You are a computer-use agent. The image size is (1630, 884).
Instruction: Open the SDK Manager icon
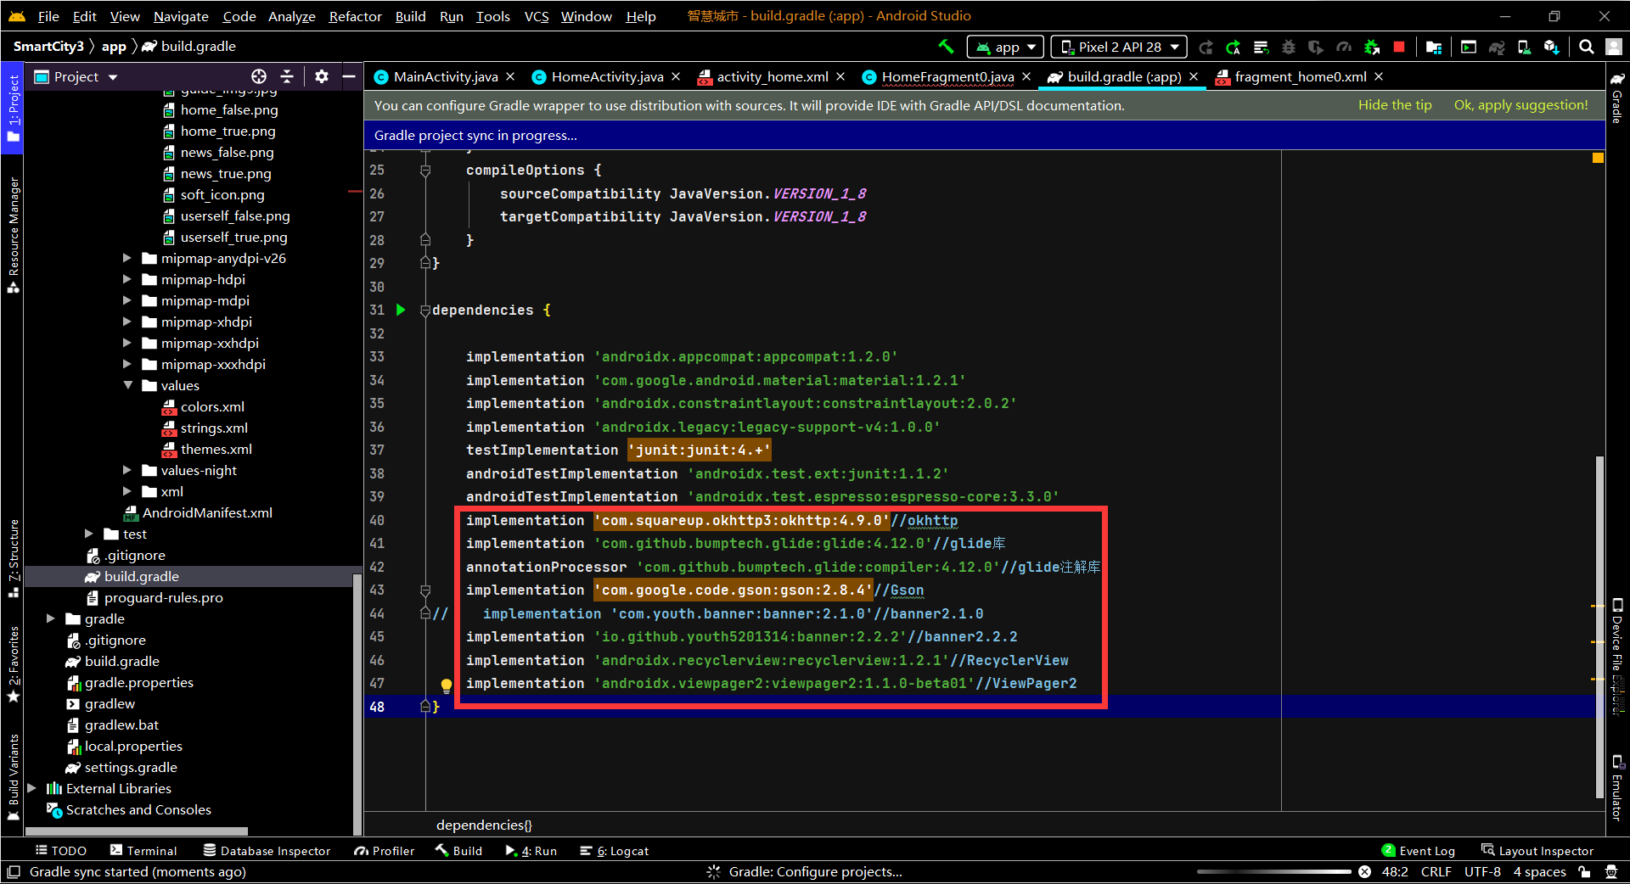click(1552, 47)
